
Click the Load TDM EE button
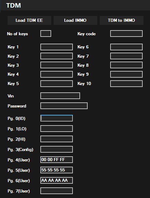click(x=29, y=20)
